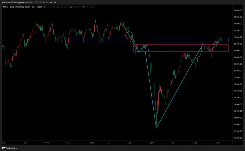245x151 pixels.
Task: Click the 20,400.00 price axis label
Action: (x=238, y=77)
